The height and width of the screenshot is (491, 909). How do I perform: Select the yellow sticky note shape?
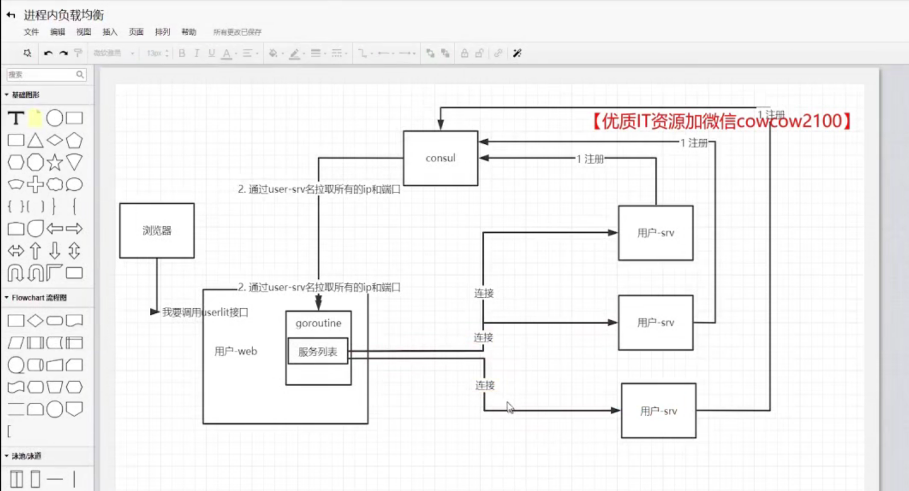[35, 118]
